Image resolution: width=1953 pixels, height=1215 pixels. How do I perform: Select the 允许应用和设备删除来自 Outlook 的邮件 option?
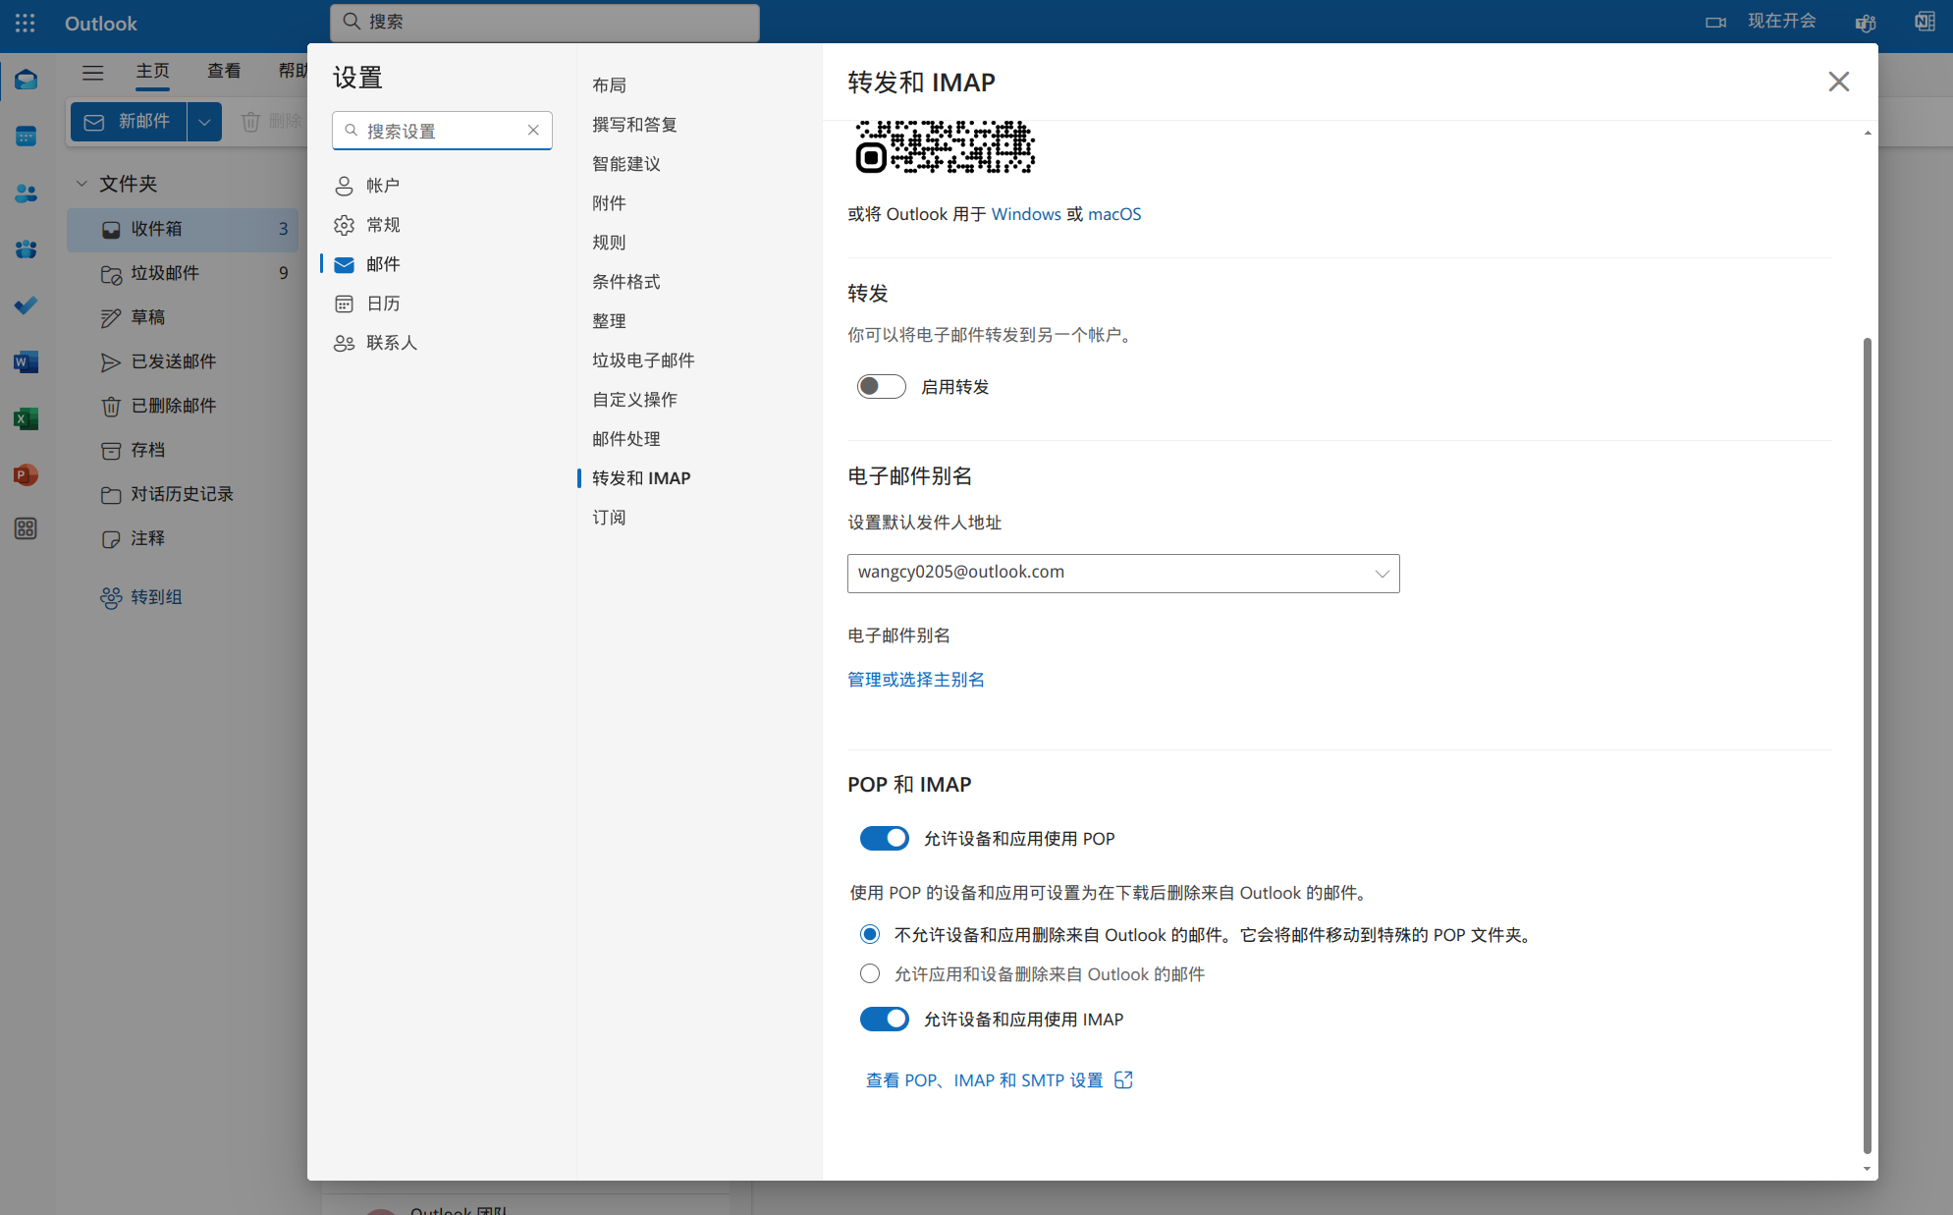[869, 973]
